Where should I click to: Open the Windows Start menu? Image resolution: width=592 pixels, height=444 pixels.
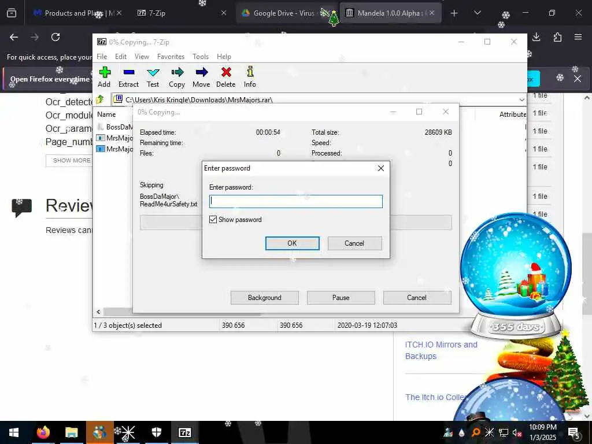[x=14, y=432]
